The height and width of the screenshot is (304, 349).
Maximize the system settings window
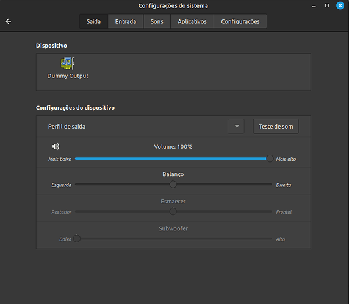tap(327, 5)
